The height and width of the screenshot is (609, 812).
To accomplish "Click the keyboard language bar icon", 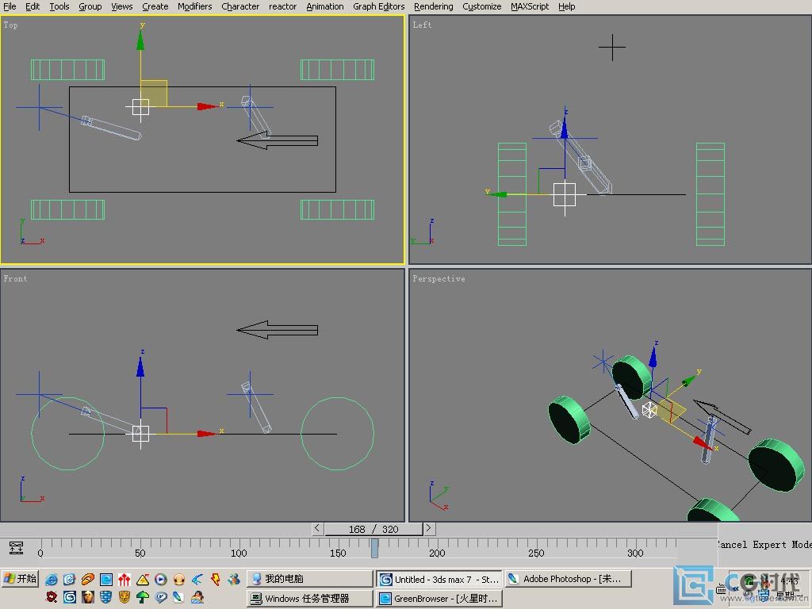I will [x=721, y=589].
